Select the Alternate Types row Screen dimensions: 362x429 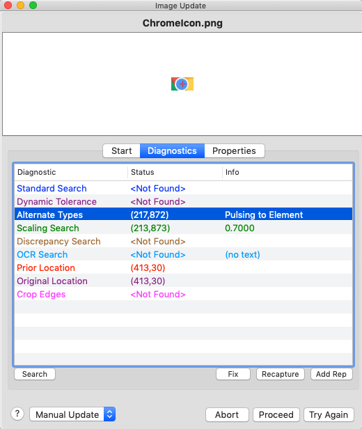(183, 214)
